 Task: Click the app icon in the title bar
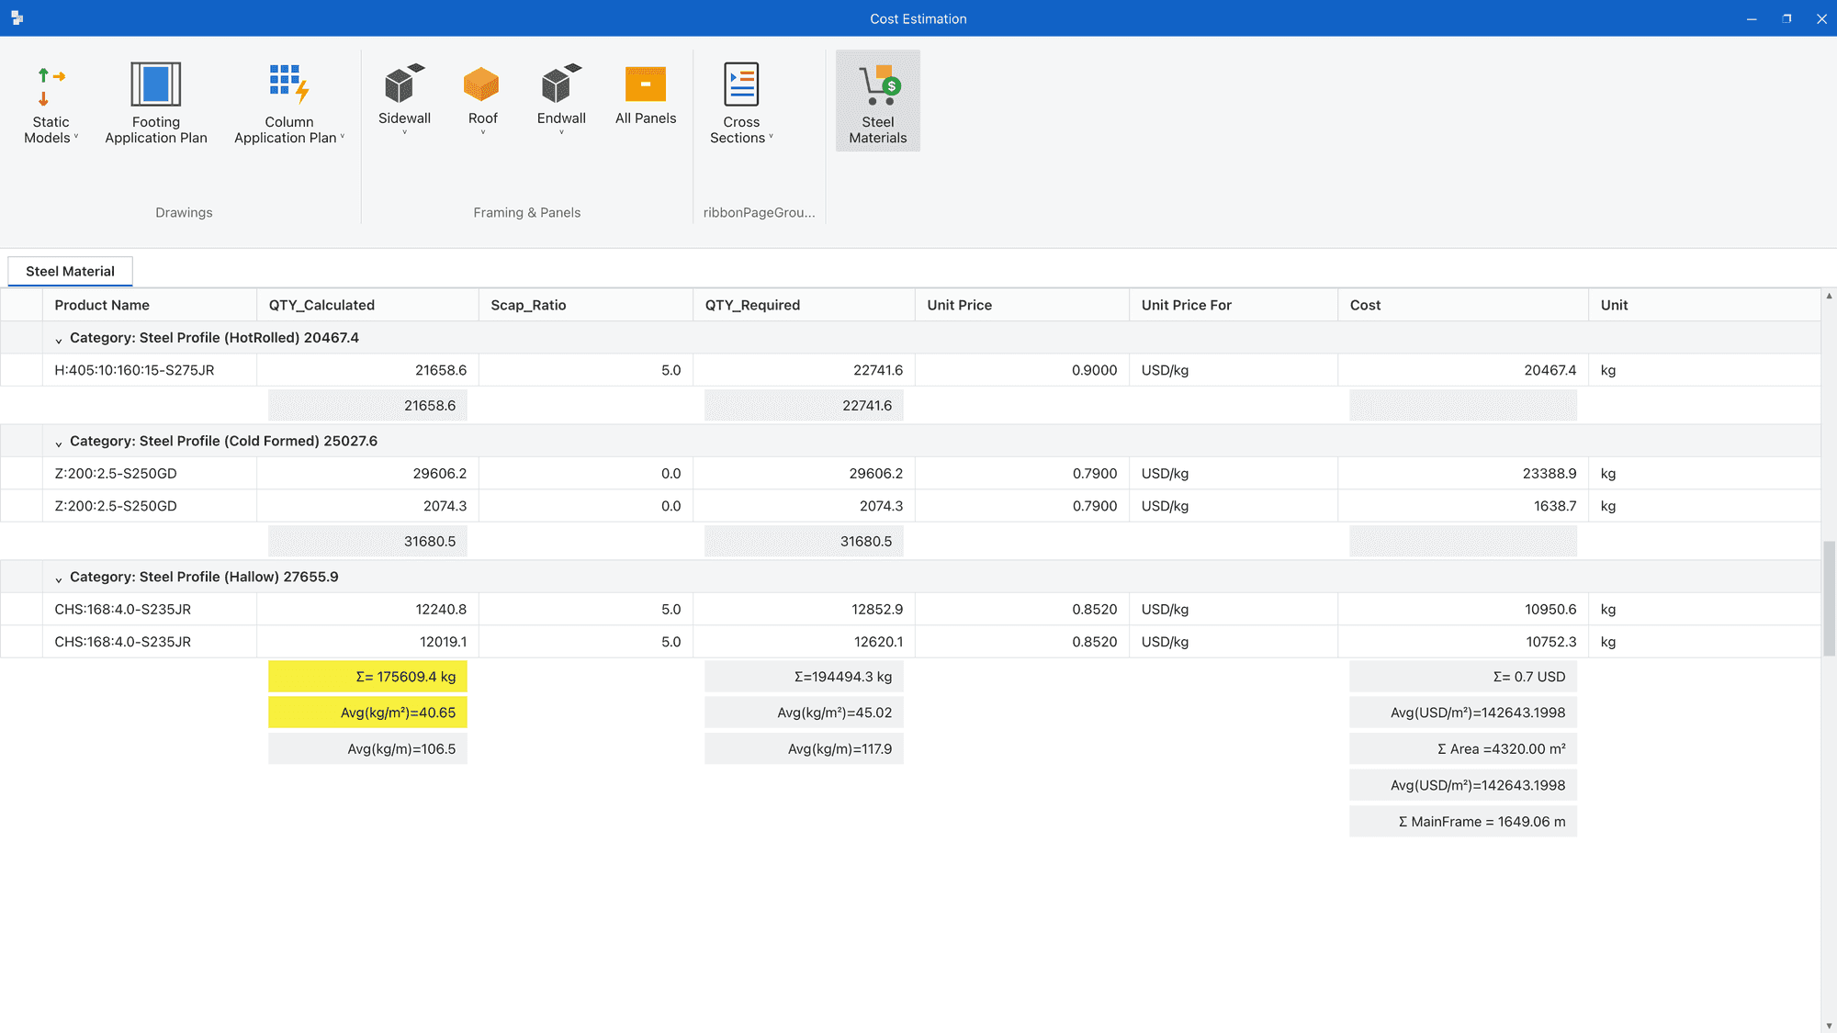point(17,18)
